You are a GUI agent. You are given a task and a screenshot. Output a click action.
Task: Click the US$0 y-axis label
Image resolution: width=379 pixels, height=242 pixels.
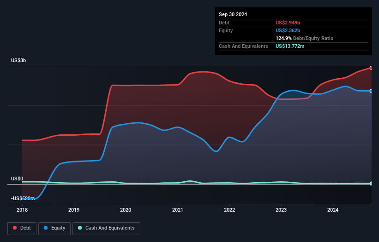pyautogui.click(x=17, y=179)
